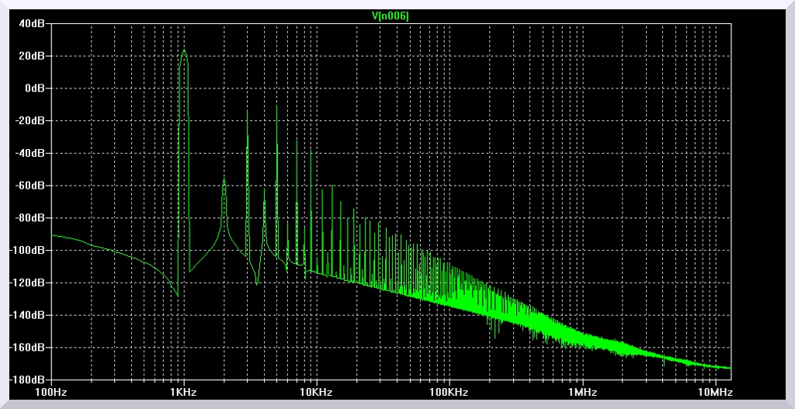This screenshot has width=795, height=409.
Task: Click the notch dip just below 1KHz
Action: coord(178,296)
